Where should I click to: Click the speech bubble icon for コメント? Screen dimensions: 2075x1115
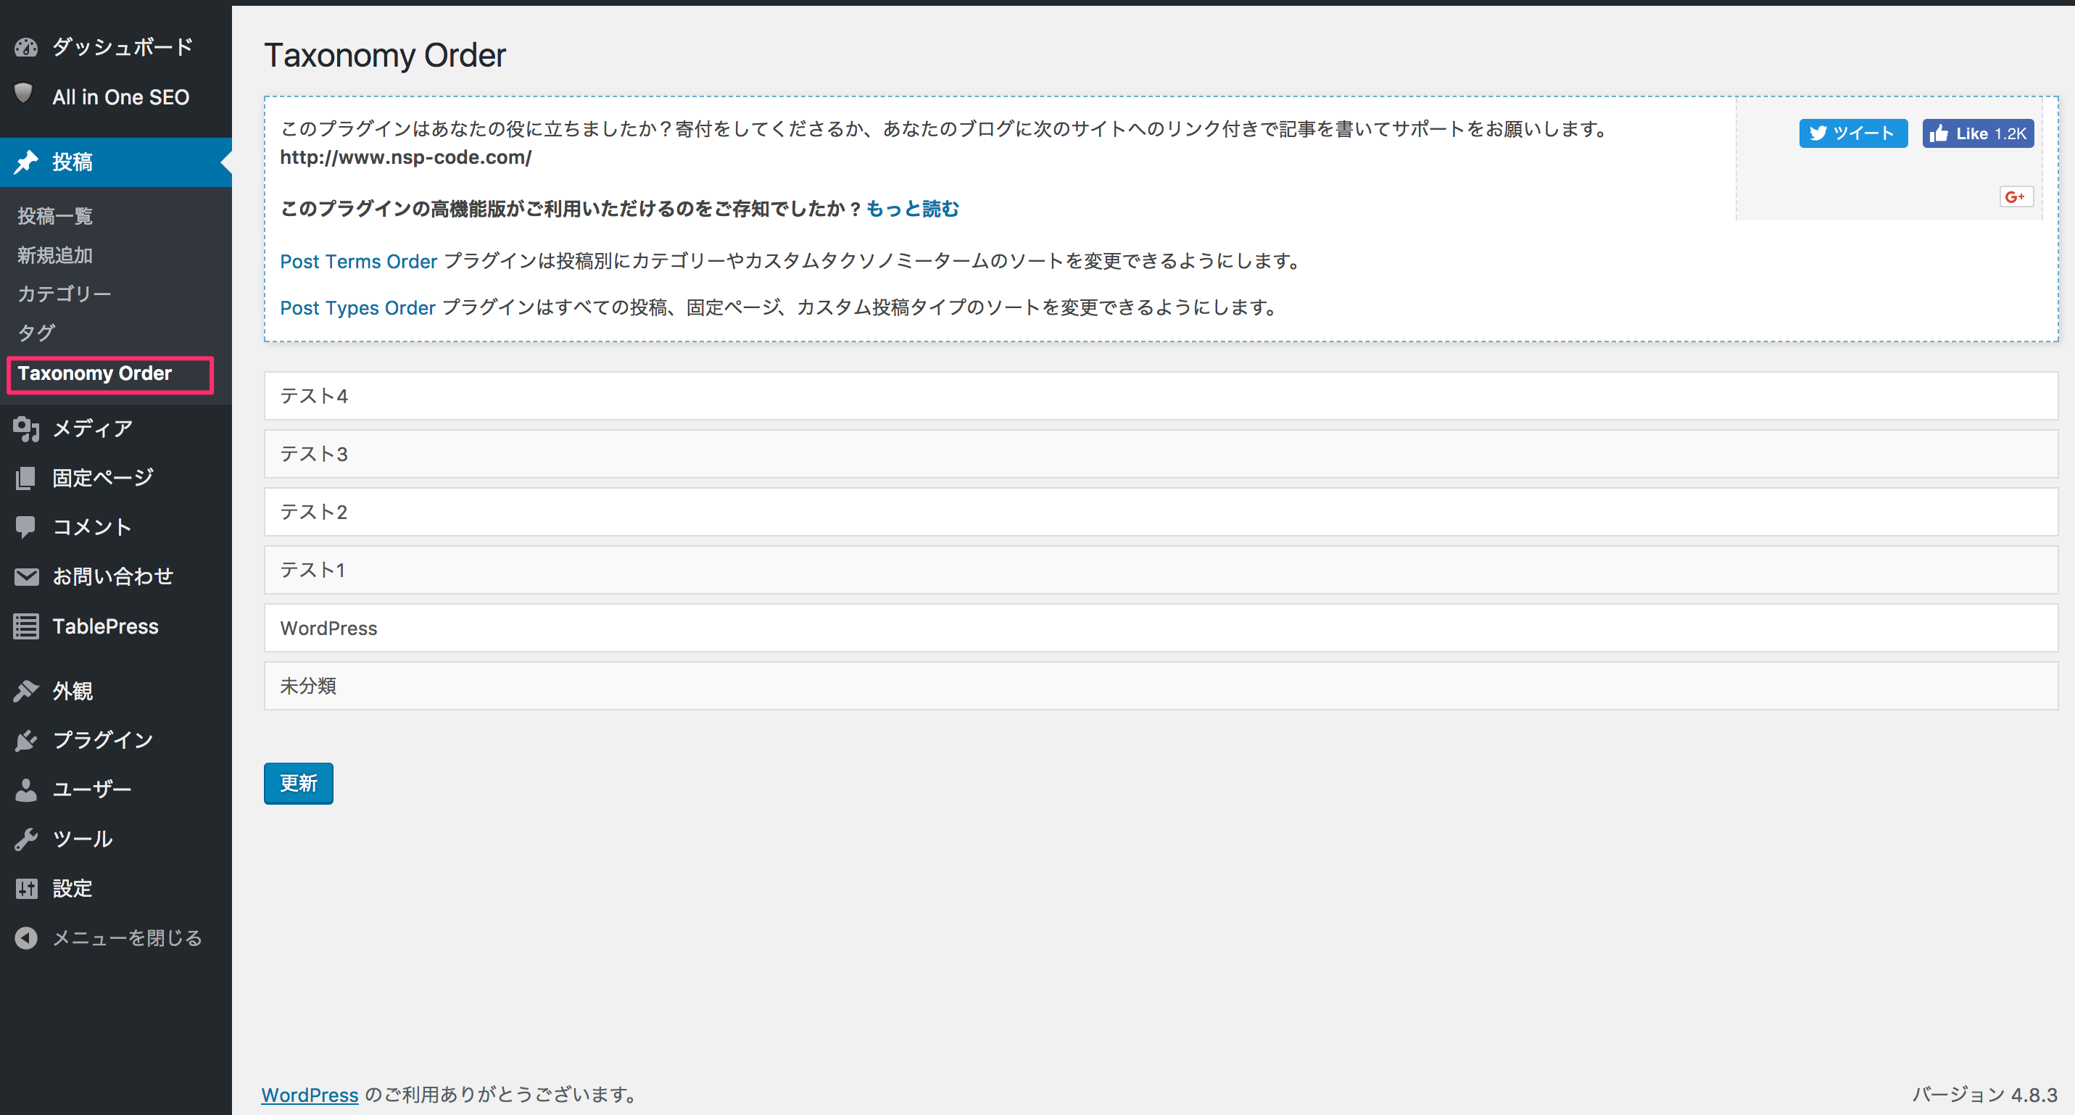pos(26,527)
